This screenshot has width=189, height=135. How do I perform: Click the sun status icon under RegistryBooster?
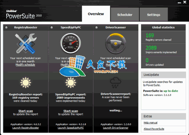click(x=26, y=82)
